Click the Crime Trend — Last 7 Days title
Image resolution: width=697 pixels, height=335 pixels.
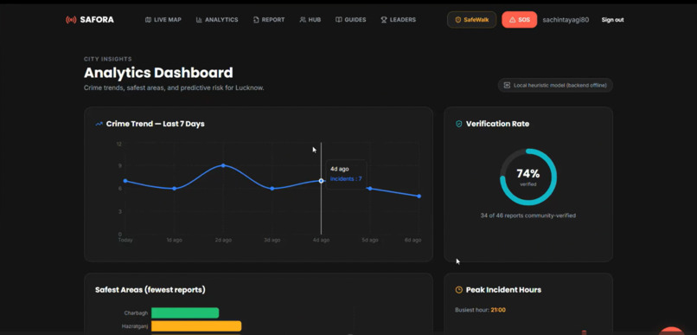(155, 124)
